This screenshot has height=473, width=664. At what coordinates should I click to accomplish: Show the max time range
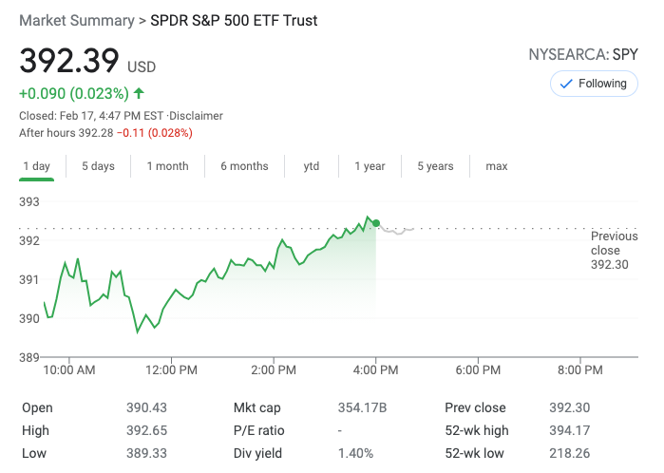[497, 166]
